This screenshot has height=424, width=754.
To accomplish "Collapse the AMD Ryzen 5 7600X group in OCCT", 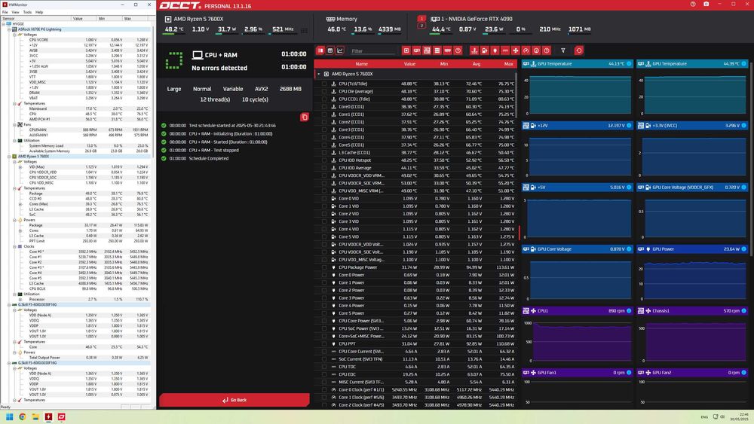I will pyautogui.click(x=318, y=74).
